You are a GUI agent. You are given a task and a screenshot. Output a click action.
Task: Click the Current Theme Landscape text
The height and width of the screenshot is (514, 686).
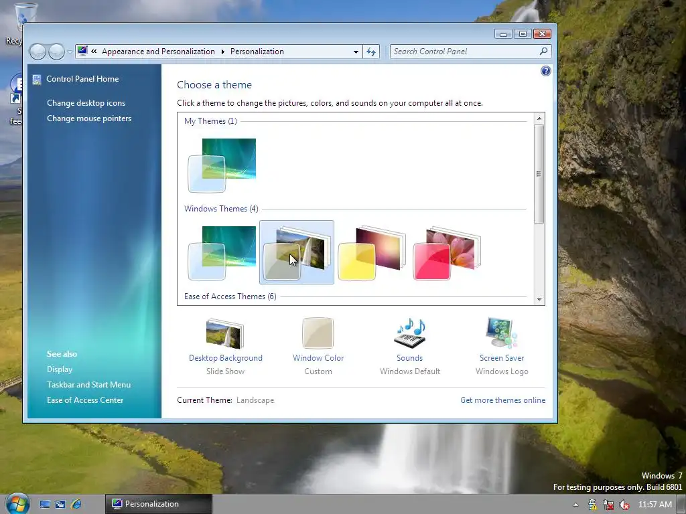tap(255, 400)
